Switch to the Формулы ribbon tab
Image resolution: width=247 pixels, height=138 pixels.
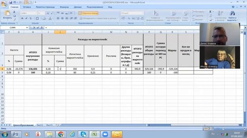point(64,7)
